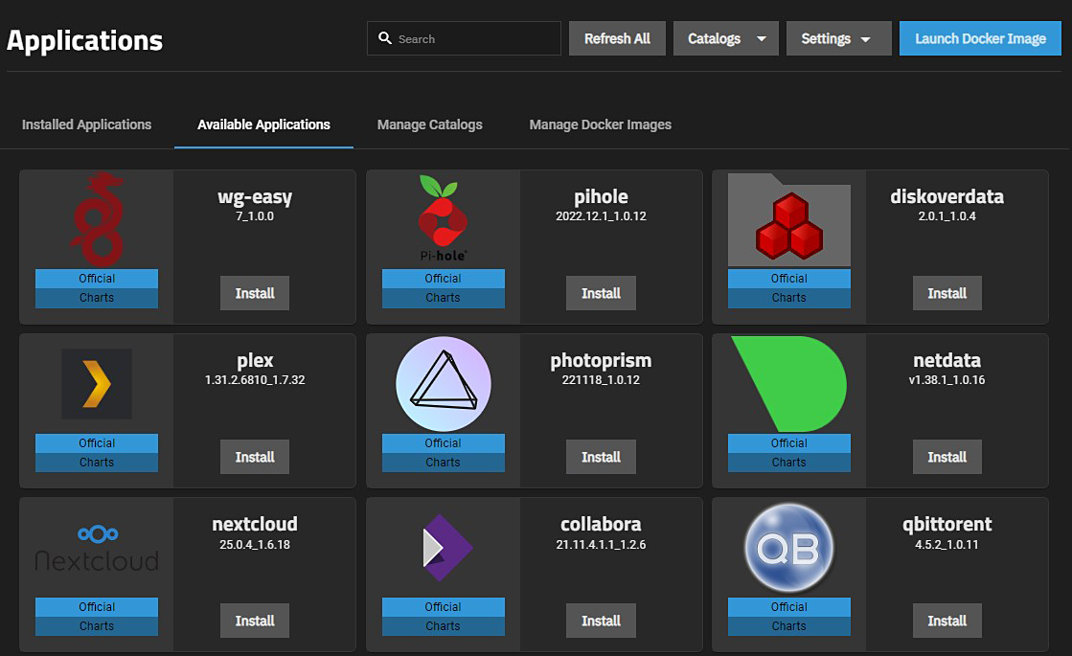Click the plex app title

pos(255,361)
